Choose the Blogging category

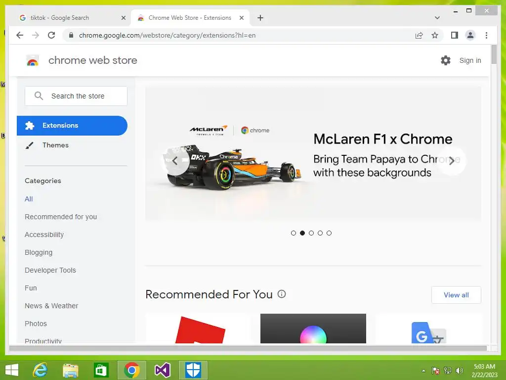39,252
